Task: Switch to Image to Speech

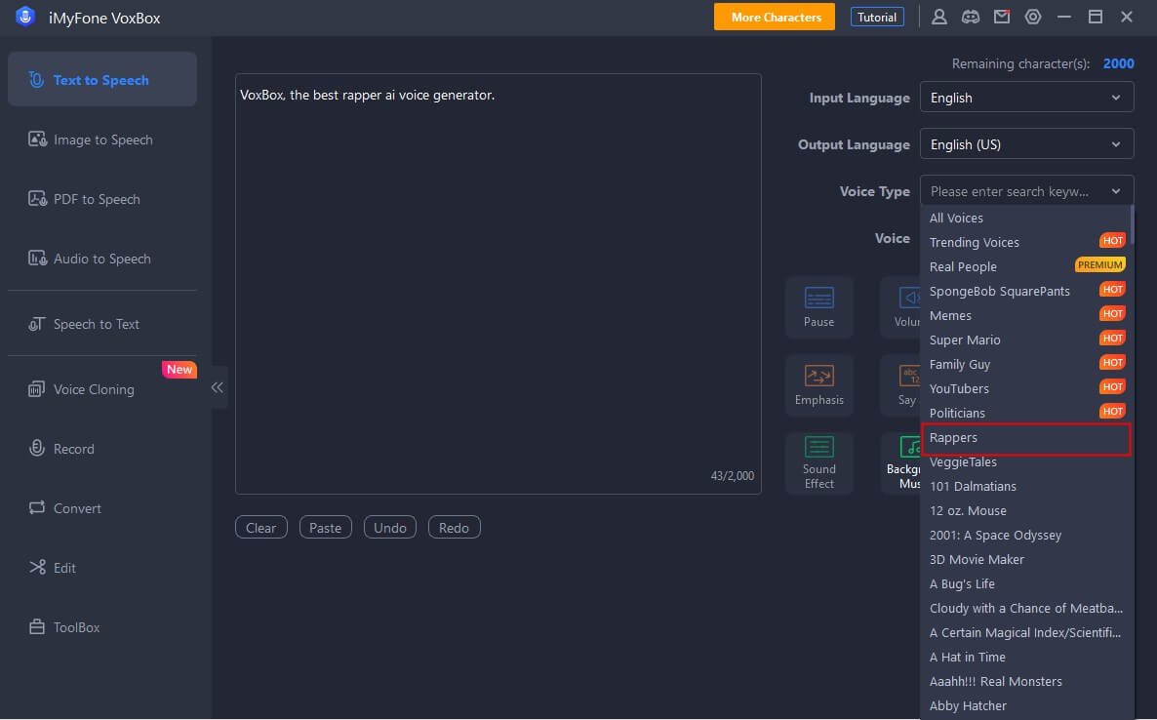Action: [x=102, y=140]
